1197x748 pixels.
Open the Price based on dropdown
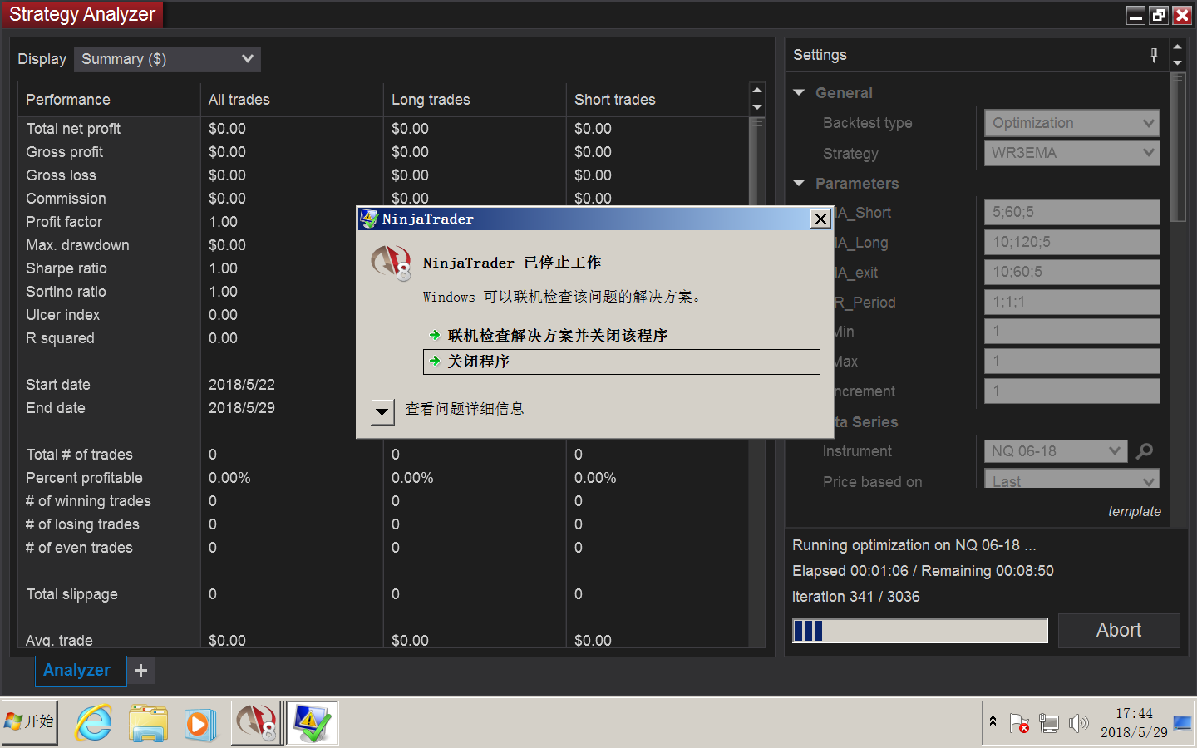1071,480
